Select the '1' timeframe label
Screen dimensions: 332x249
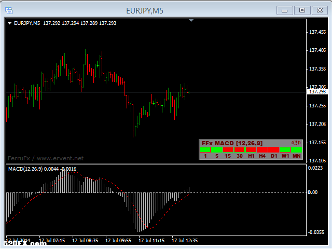(205, 156)
